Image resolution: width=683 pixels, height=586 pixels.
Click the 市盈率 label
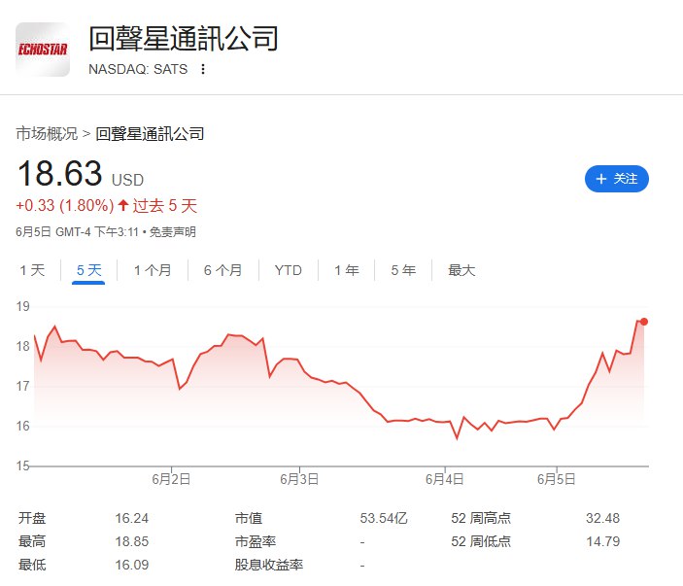point(256,541)
